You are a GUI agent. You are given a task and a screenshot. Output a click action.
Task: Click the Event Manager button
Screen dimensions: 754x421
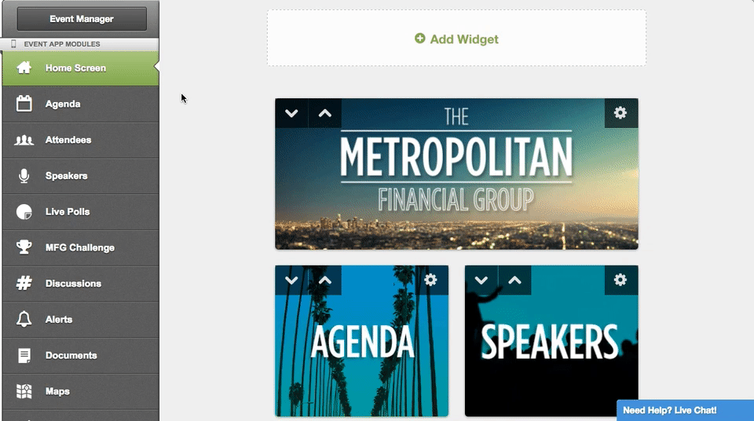click(82, 19)
